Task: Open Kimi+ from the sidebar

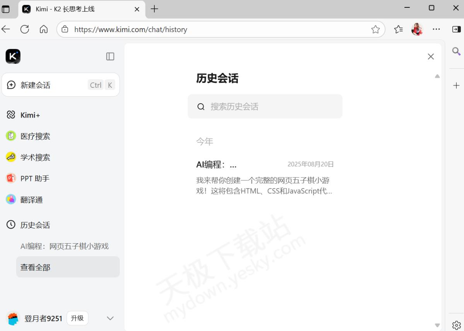Action: click(30, 115)
